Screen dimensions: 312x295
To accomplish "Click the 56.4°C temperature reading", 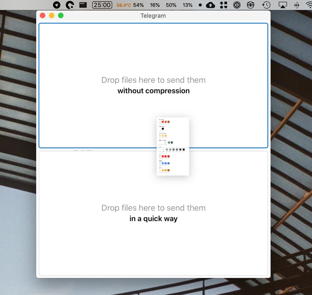I will pyautogui.click(x=124, y=5).
